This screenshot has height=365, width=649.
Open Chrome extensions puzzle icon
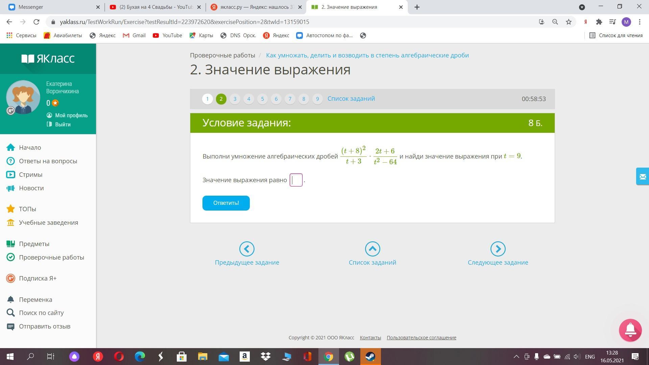pos(599,22)
